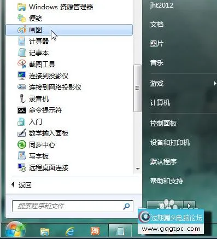
Task: Open 默认程序 default programs
Action: tap(163, 161)
